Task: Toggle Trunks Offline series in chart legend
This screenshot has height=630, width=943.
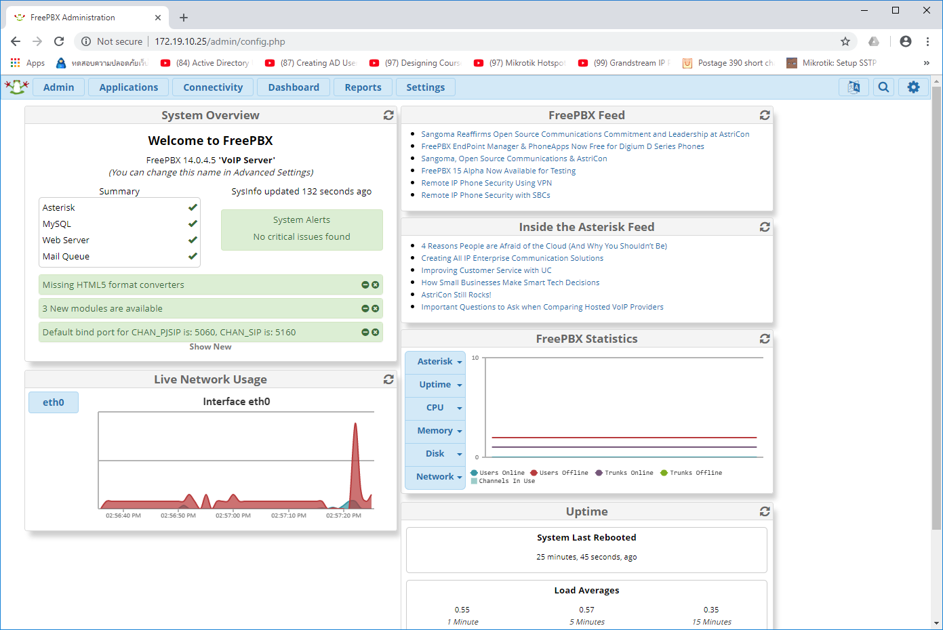Action: pos(691,473)
